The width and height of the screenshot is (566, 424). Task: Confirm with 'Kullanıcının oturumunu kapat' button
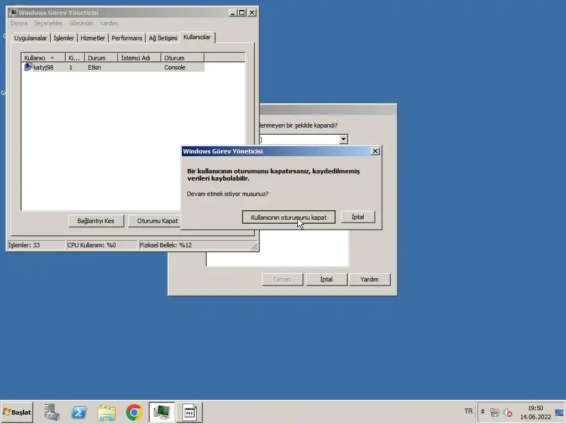click(289, 218)
